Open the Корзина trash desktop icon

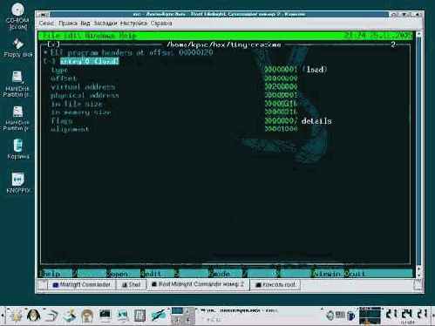coord(17,149)
